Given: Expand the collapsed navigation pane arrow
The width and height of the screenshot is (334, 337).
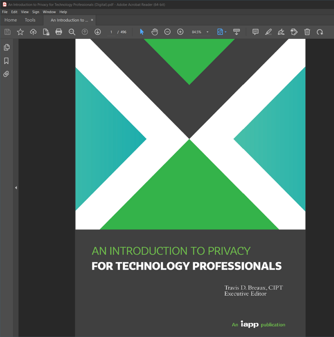Looking at the screenshot, I should tap(16, 188).
